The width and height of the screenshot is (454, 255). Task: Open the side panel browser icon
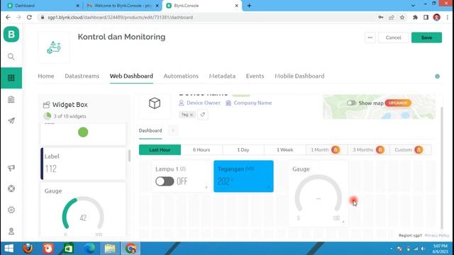click(426, 17)
